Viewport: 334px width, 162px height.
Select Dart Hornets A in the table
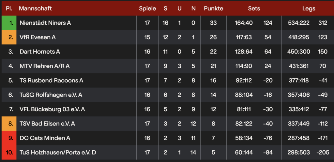pos(39,51)
